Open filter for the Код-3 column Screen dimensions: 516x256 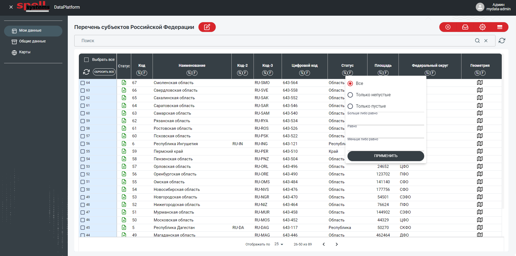point(270,73)
